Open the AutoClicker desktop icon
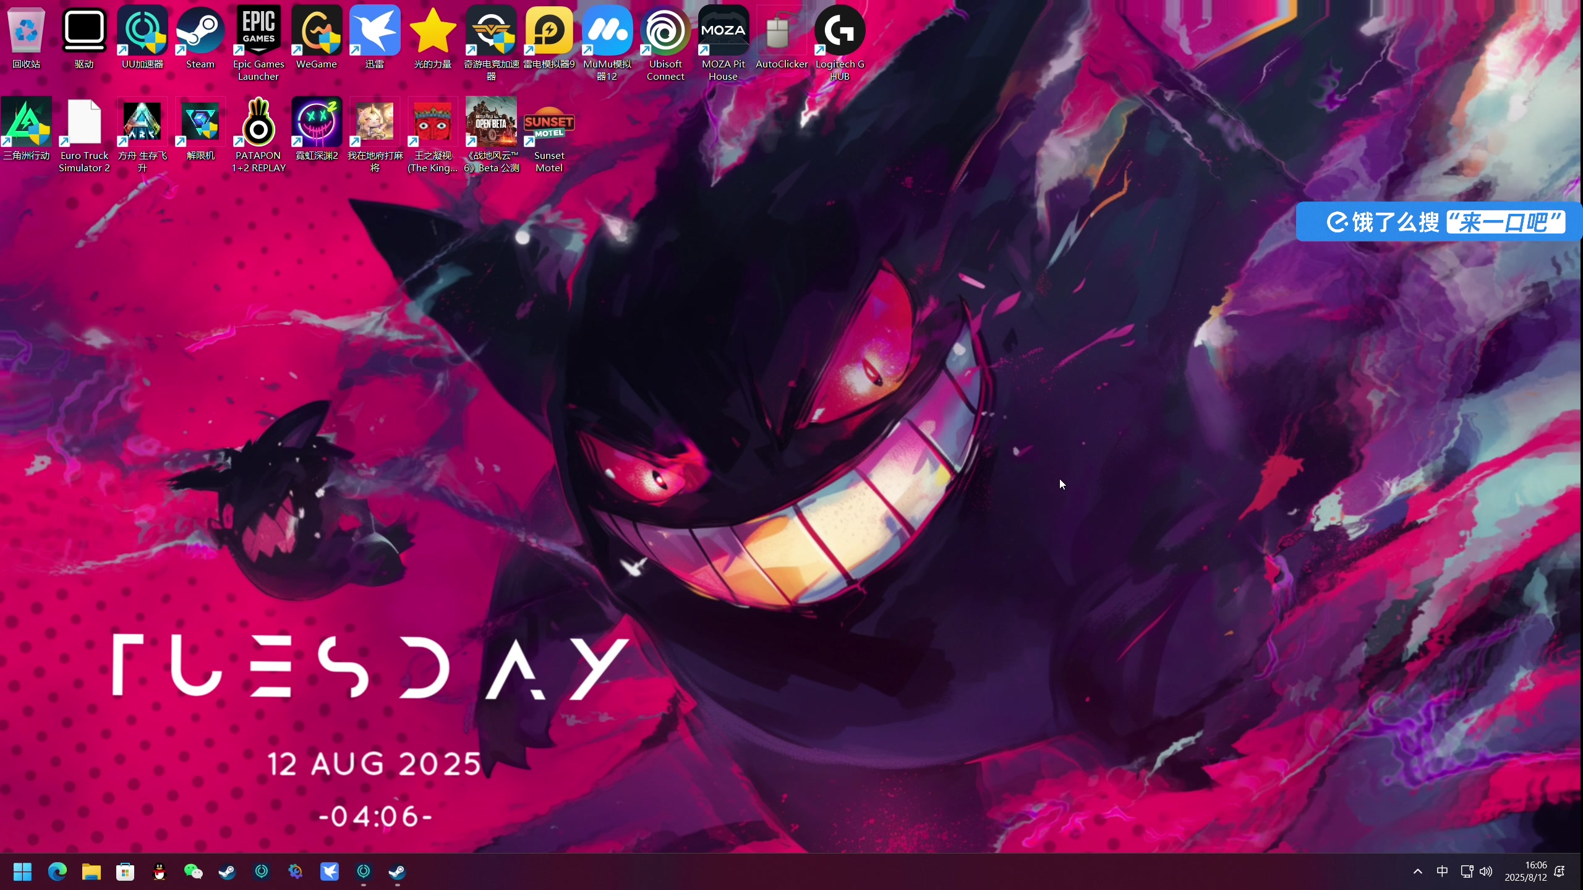1583x890 pixels. pos(782,38)
